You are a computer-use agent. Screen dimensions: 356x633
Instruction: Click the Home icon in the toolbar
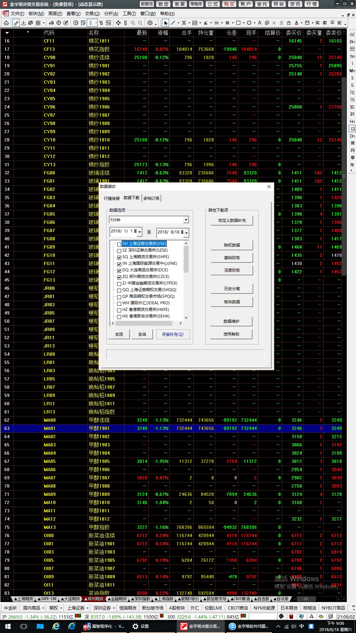pyautogui.click(x=6, y=23)
